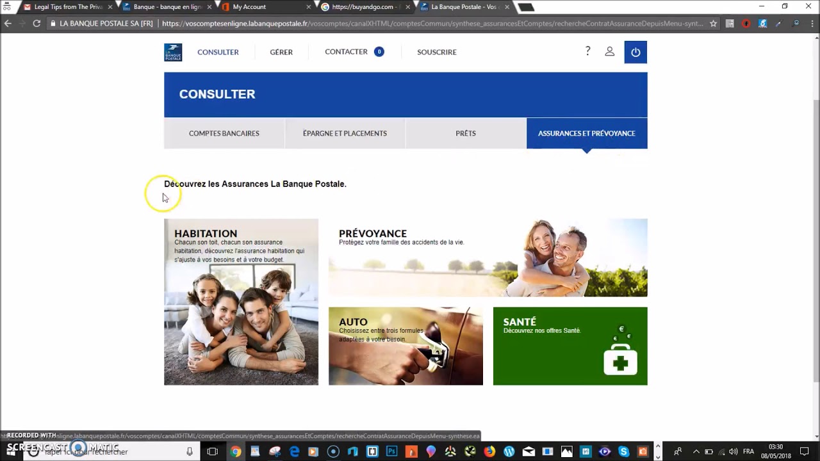Click the taskbar microphone search icon
This screenshot has height=461, width=820.
[x=190, y=451]
